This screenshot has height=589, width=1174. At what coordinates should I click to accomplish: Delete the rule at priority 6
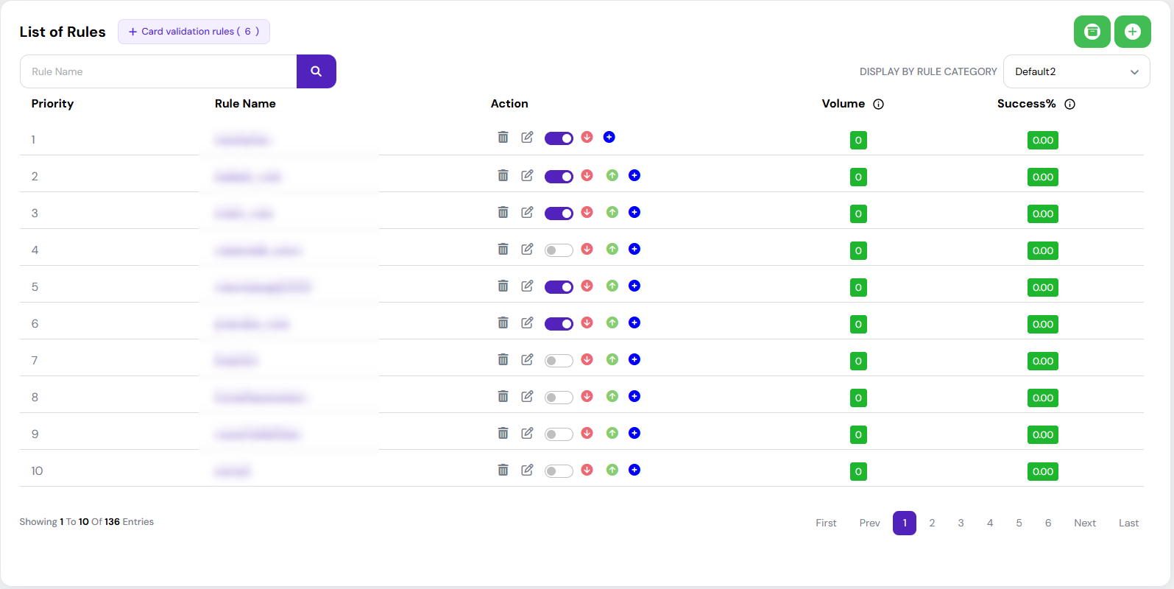tap(503, 322)
